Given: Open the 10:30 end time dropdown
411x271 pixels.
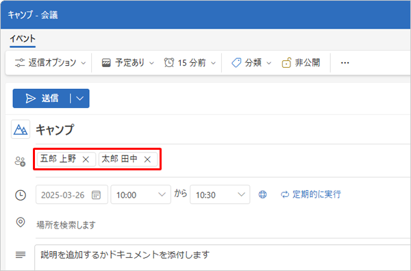Looking at the screenshot, I should tap(220, 194).
